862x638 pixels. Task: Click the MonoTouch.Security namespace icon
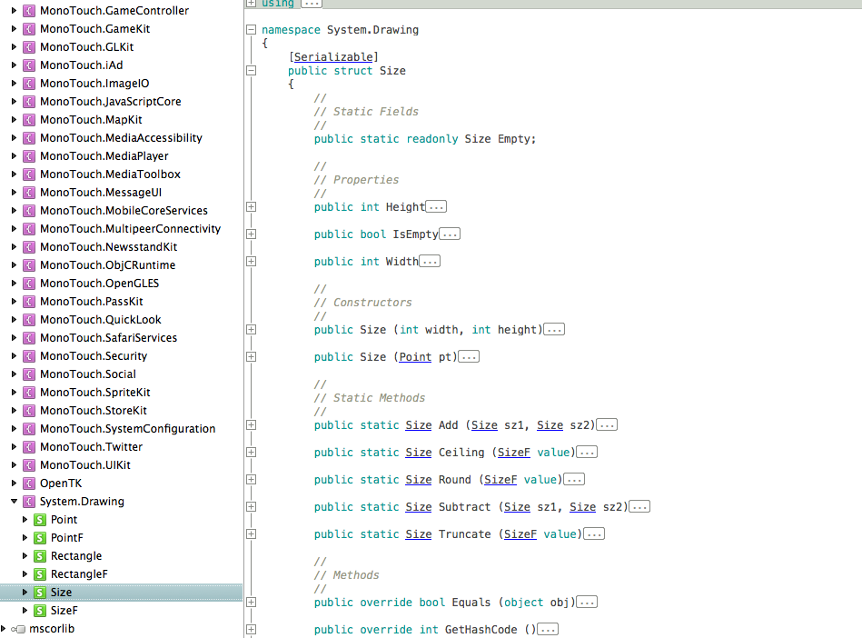29,355
